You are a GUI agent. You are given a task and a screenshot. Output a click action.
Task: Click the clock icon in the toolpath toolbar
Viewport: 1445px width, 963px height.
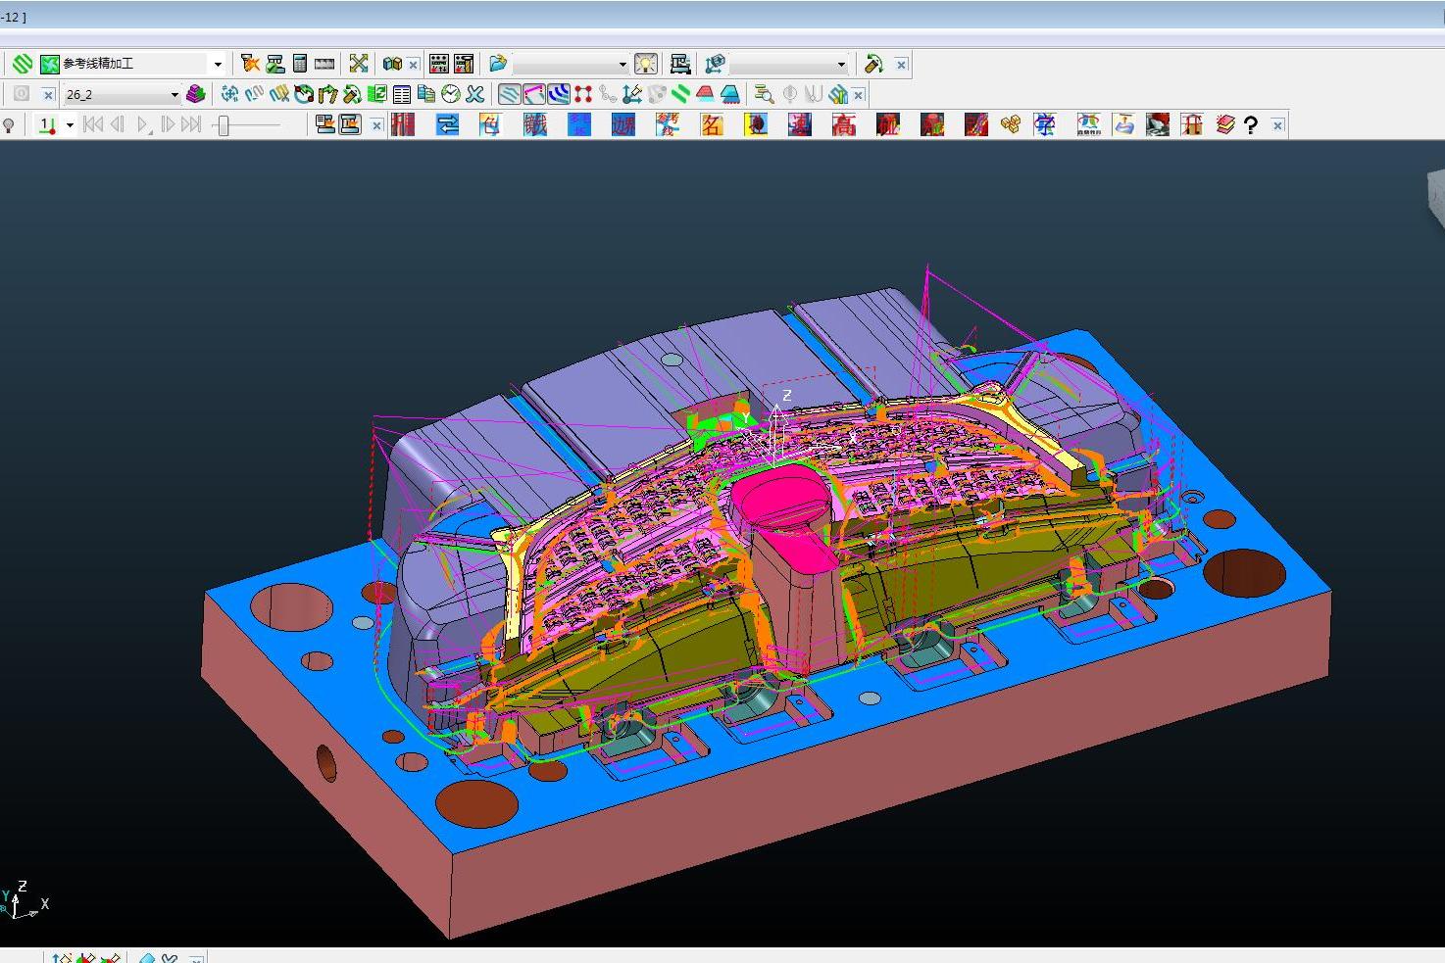pyautogui.click(x=451, y=94)
